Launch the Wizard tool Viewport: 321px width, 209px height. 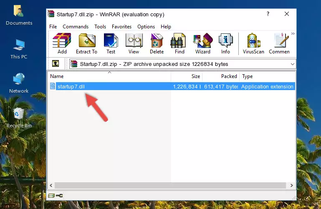click(203, 43)
